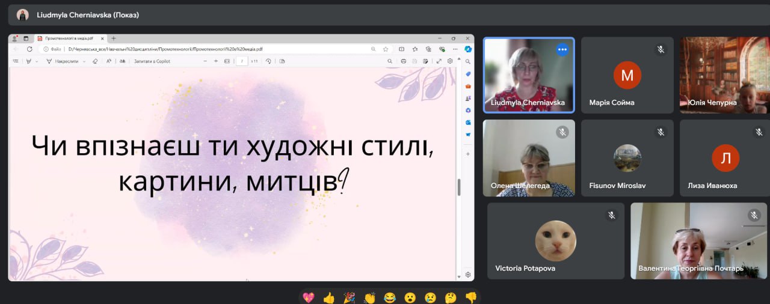Toggle PDF full screen mode
The image size is (770, 304).
coord(439,61)
